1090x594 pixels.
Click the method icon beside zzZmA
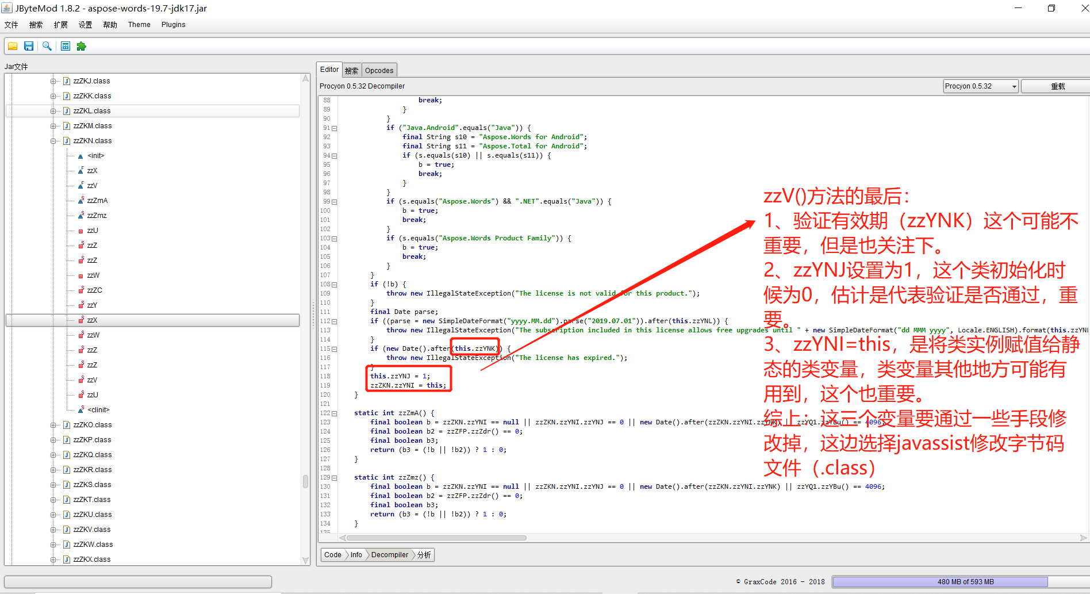coord(80,201)
